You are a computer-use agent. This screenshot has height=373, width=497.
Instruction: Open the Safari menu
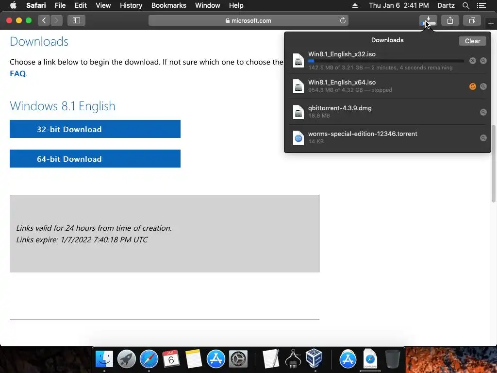coord(36,5)
